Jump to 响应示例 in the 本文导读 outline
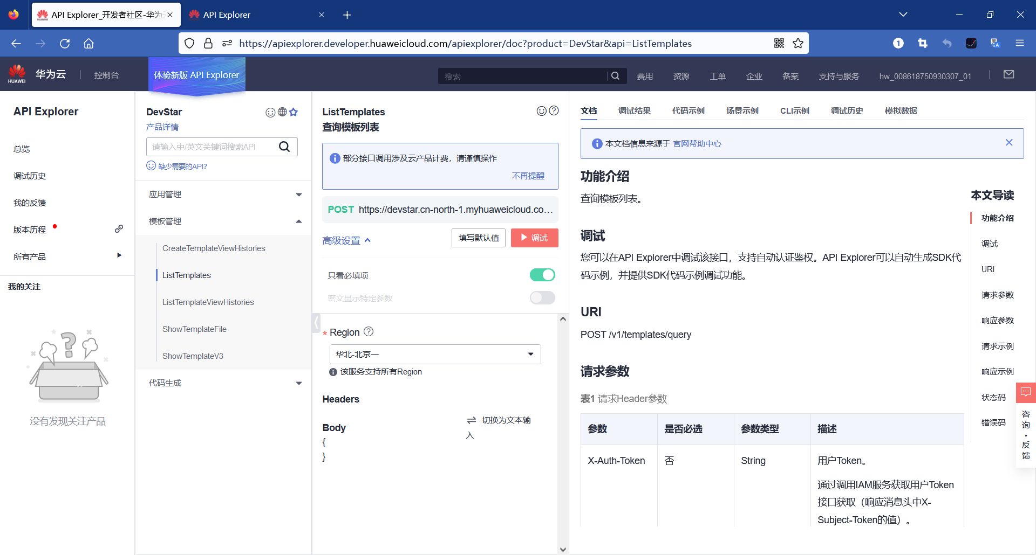 [998, 372]
